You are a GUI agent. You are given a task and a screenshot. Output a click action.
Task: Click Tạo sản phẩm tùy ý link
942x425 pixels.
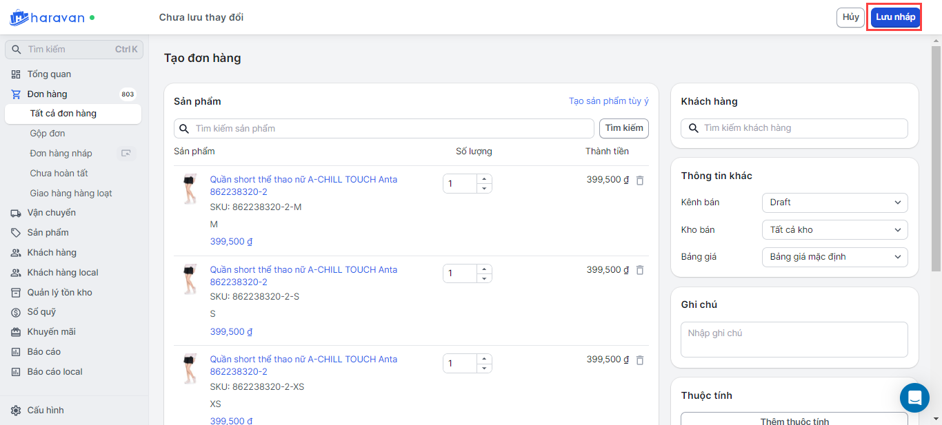(608, 101)
